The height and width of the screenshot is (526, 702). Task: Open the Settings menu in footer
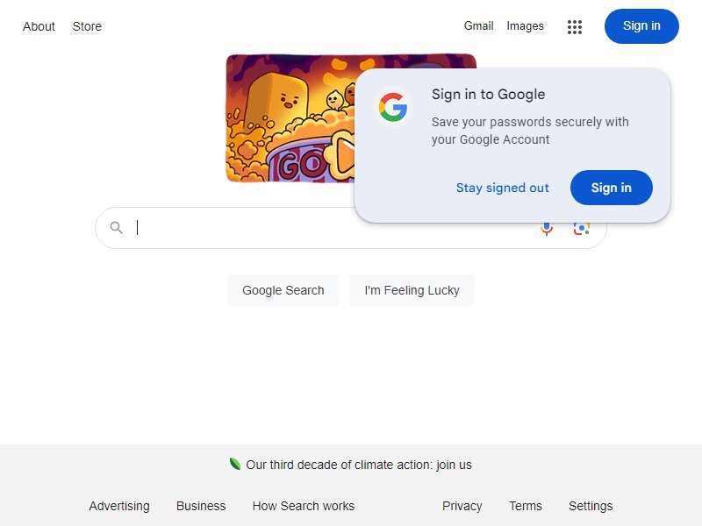[591, 506]
